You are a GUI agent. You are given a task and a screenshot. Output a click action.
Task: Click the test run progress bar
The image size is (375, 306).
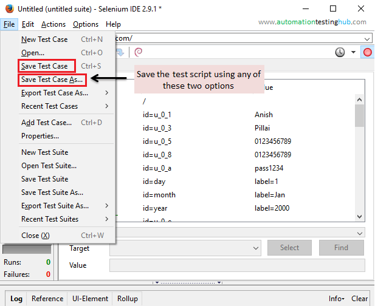click(27, 249)
